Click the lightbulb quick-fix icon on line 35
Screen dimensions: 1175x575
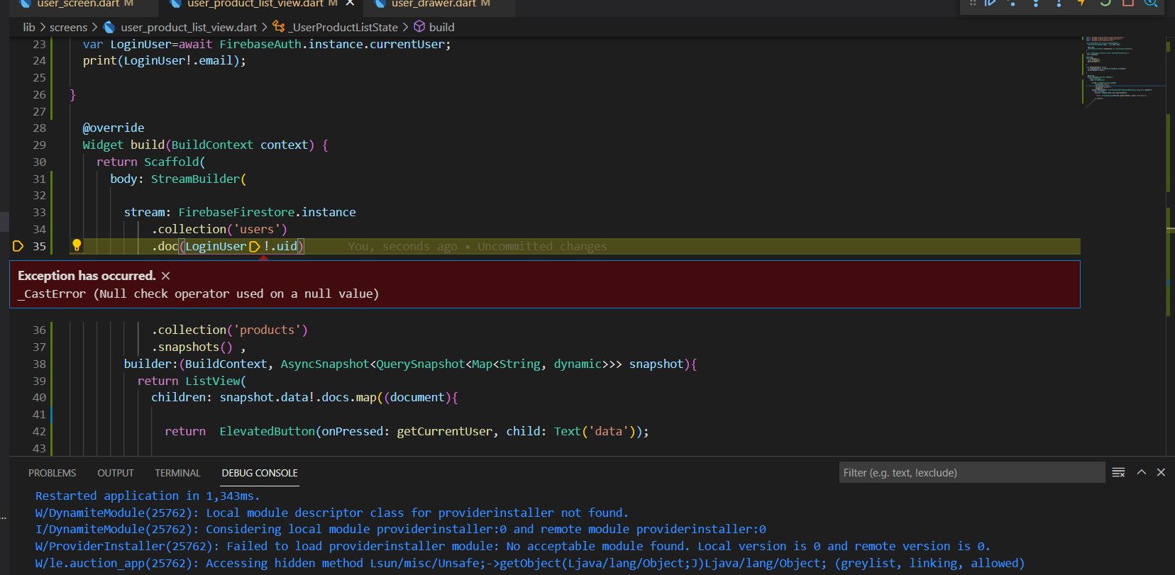click(x=77, y=245)
